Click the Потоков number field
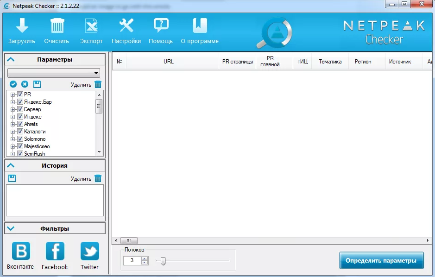The width and height of the screenshot is (435, 277). (x=132, y=260)
